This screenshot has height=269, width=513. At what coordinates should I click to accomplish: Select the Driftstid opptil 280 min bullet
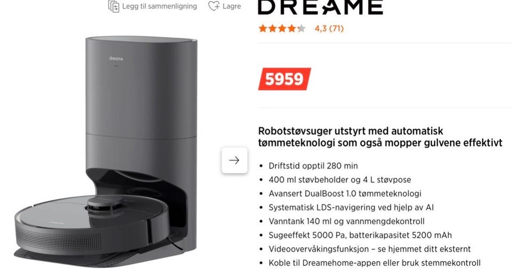[x=313, y=165]
